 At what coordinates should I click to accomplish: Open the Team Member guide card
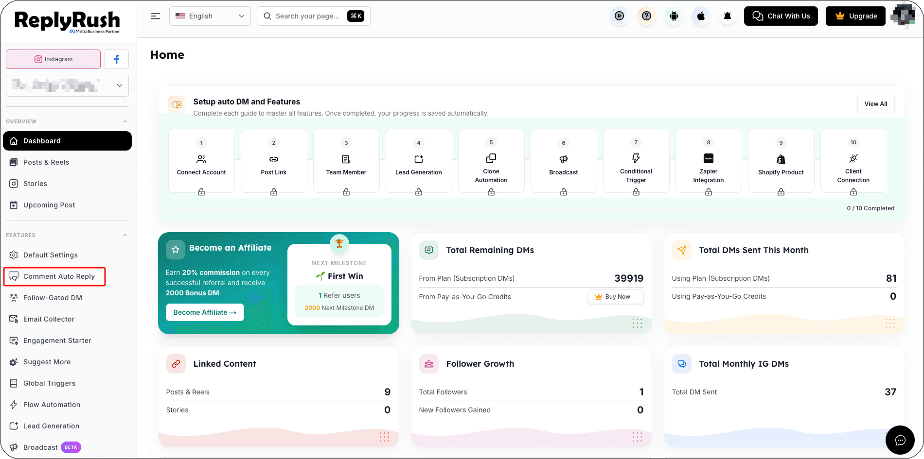(346, 161)
